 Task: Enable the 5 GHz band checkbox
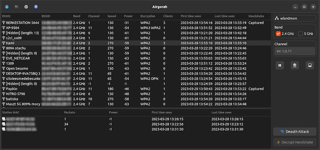pyautogui.click(x=300, y=34)
